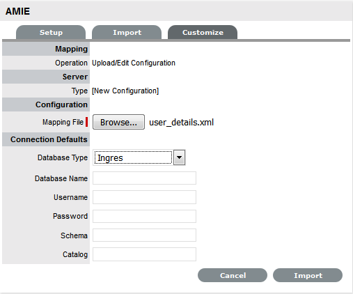
Task: Click the Browse... mapping file button
Action: point(118,122)
